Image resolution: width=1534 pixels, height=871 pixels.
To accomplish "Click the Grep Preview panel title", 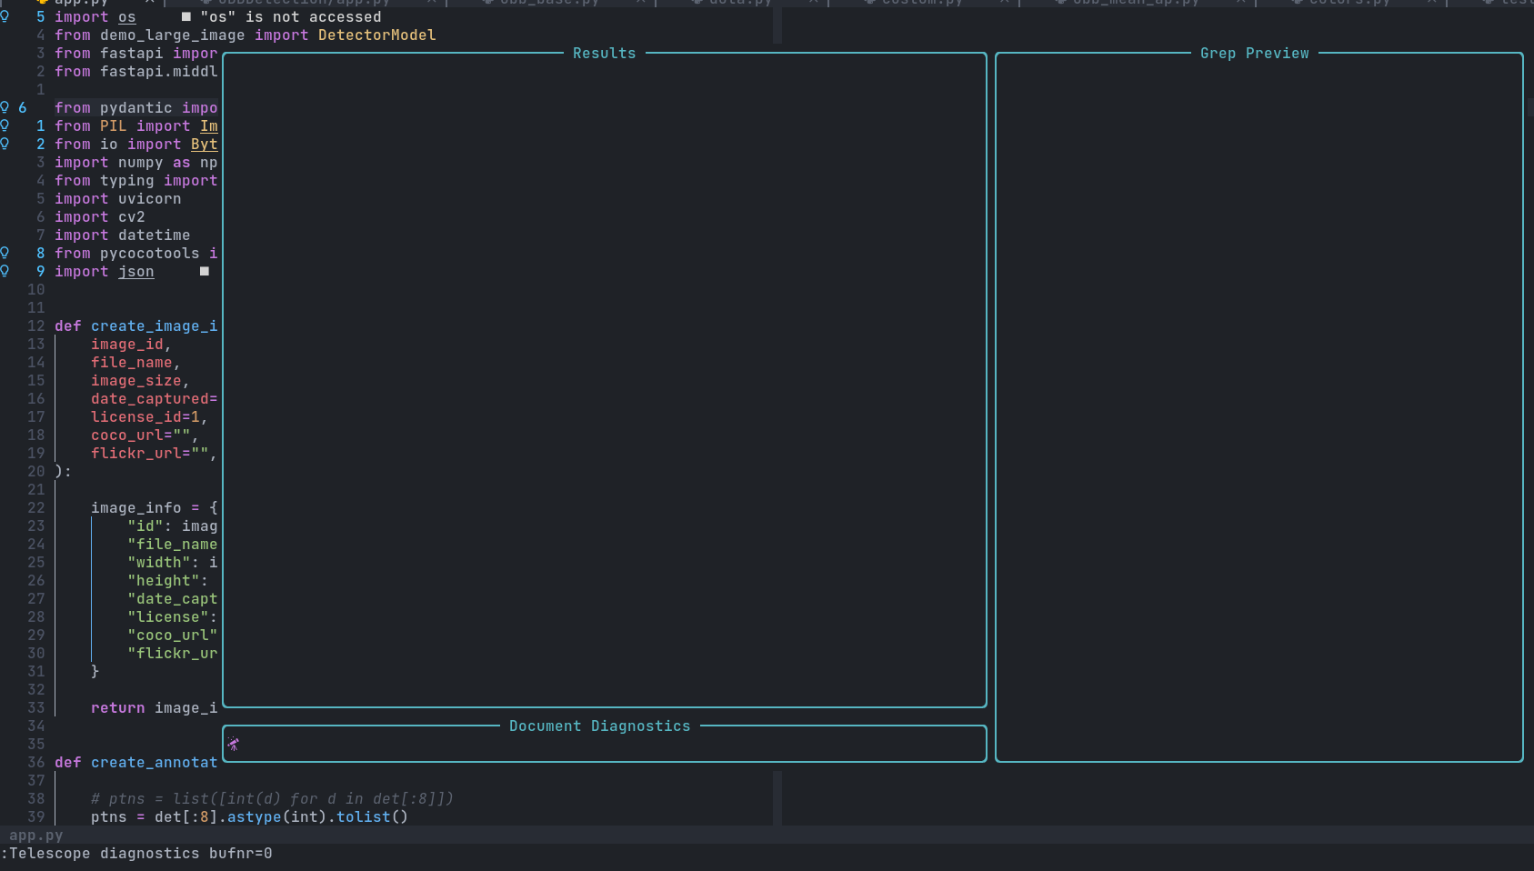I will pos(1255,53).
